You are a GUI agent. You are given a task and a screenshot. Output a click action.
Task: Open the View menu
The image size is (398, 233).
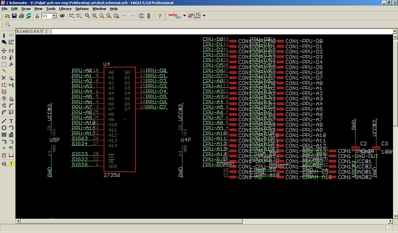coord(38,9)
